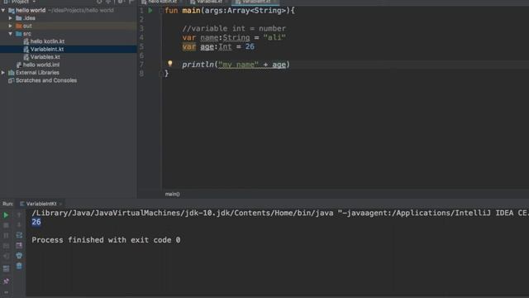529x298 pixels.
Task: Click the main() breadcrumb
Action: pyautogui.click(x=173, y=194)
